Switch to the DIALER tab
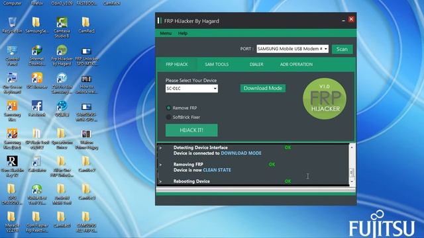The height and width of the screenshot is (238, 424). pos(256,64)
